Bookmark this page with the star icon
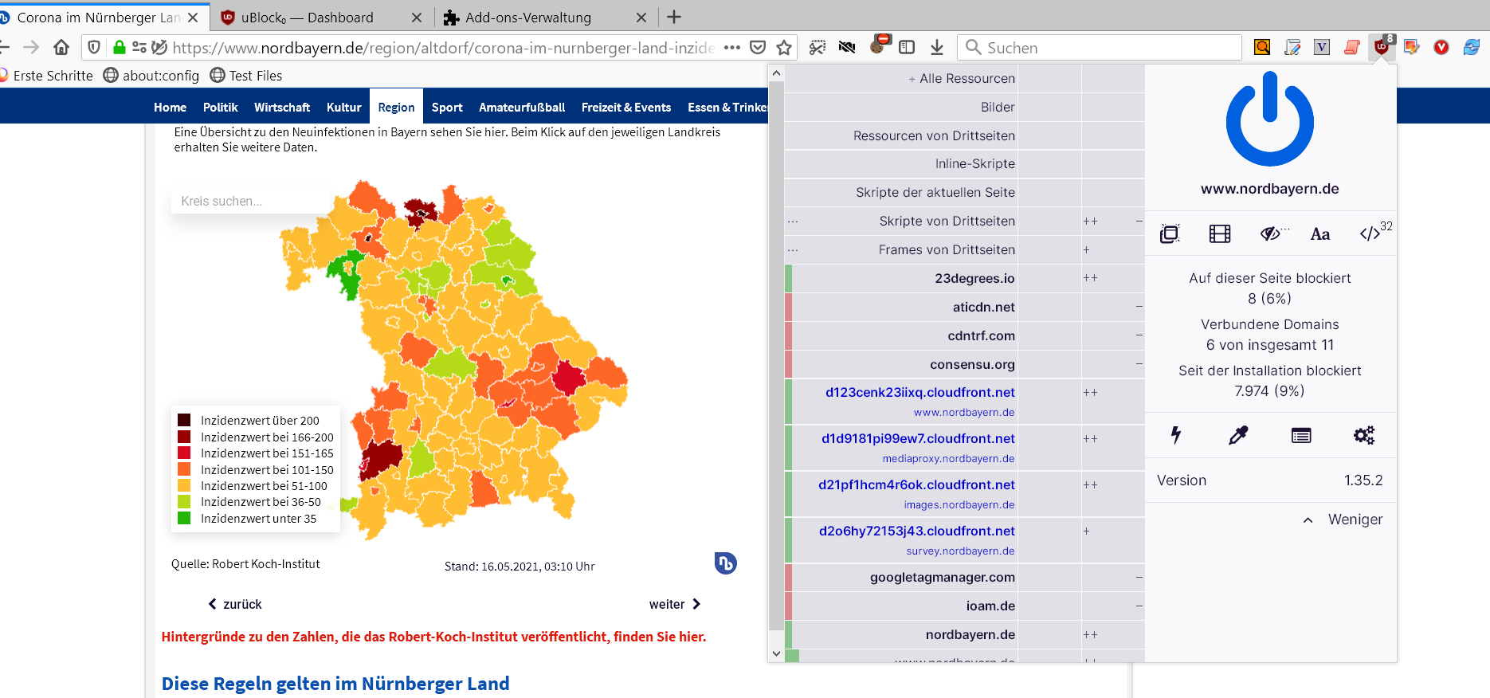The height and width of the screenshot is (698, 1490). pos(784,48)
